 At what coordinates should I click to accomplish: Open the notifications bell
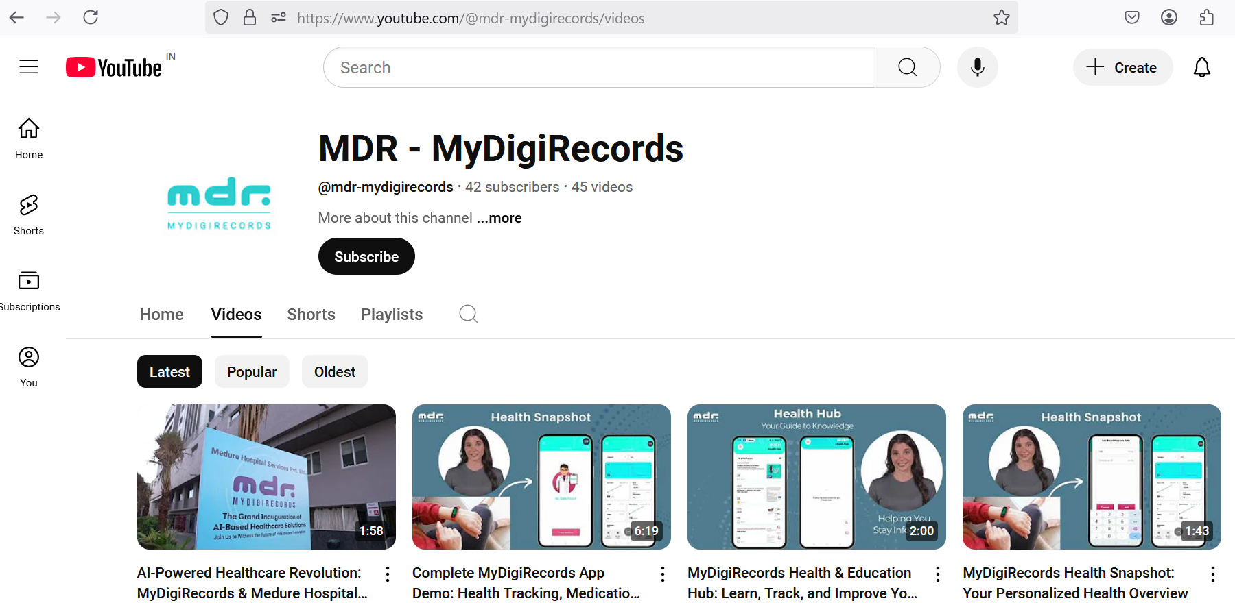click(x=1202, y=67)
